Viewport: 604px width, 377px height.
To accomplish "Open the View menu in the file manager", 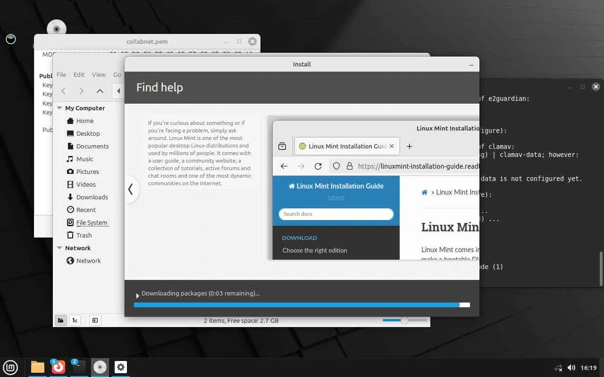I will pyautogui.click(x=99, y=74).
